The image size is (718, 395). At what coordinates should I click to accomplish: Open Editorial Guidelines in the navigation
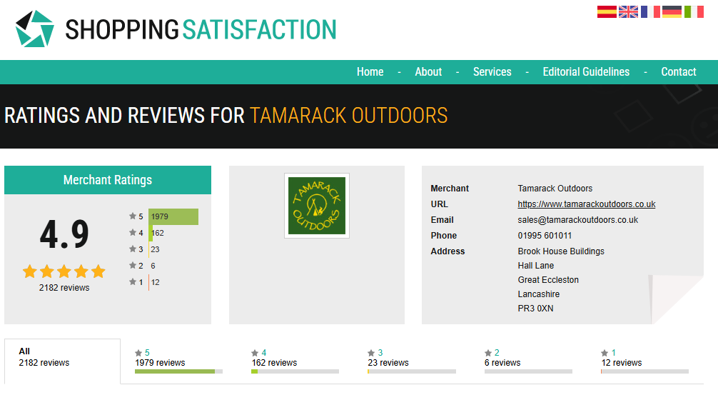click(586, 72)
